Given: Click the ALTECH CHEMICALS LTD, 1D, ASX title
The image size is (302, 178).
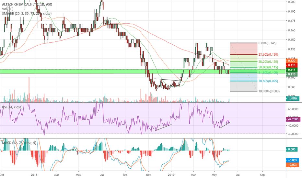Looking at the screenshot, I should pos(27,4).
